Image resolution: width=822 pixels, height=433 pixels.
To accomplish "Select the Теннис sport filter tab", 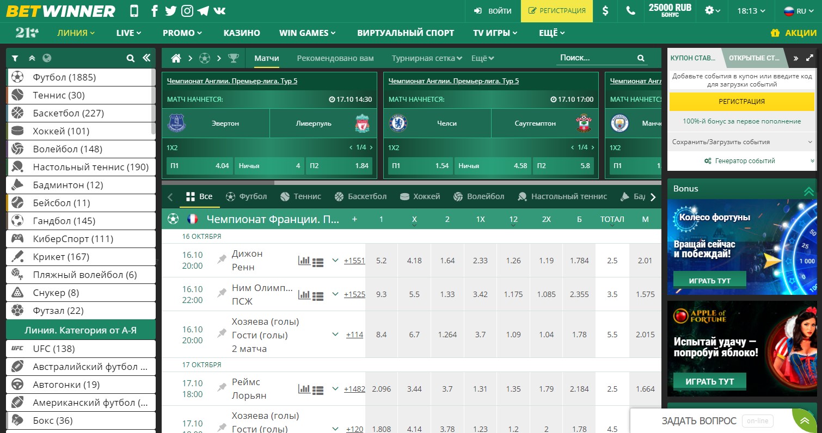I will 301,196.
